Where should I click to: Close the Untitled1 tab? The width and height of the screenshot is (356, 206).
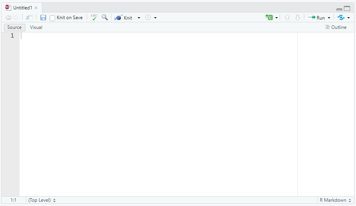click(x=36, y=8)
